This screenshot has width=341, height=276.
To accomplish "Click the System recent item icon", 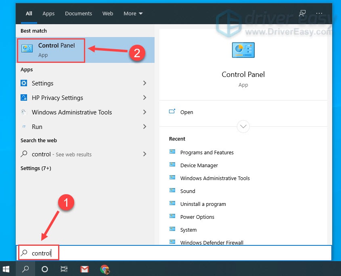I will coord(172,229).
